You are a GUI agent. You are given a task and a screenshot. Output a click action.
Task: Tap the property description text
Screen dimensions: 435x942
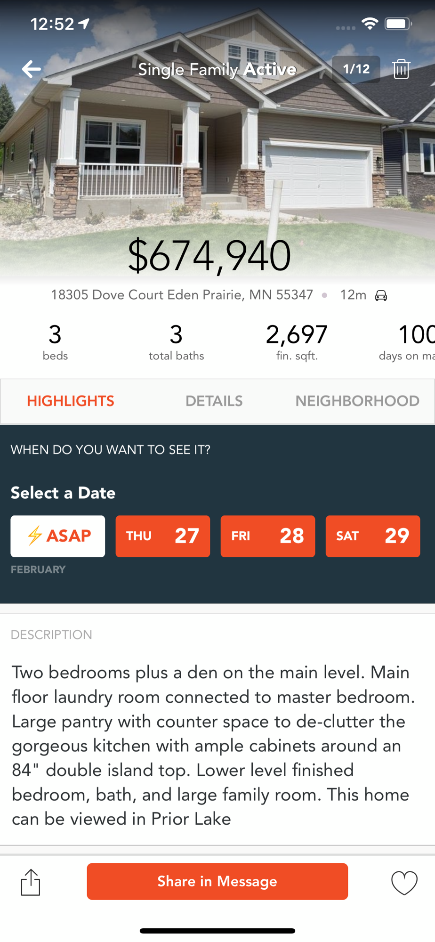tap(214, 746)
